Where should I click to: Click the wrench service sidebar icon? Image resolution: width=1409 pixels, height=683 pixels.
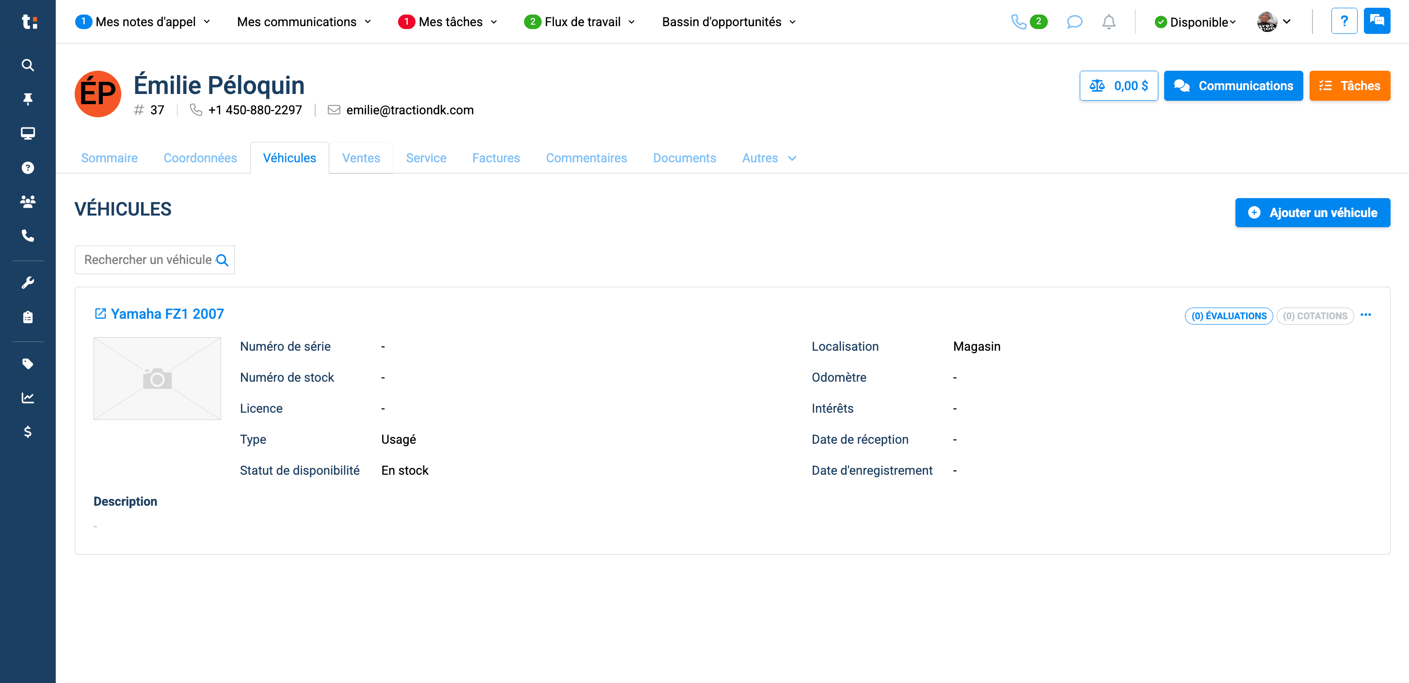(x=27, y=282)
